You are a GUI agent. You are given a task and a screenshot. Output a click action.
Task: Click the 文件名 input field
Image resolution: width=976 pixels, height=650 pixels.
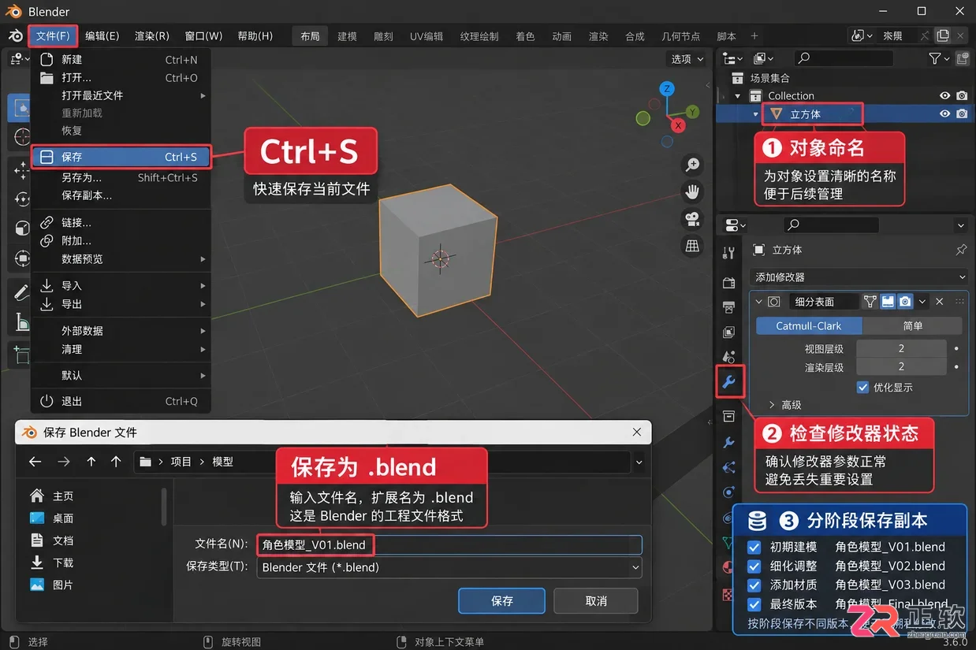click(x=449, y=545)
